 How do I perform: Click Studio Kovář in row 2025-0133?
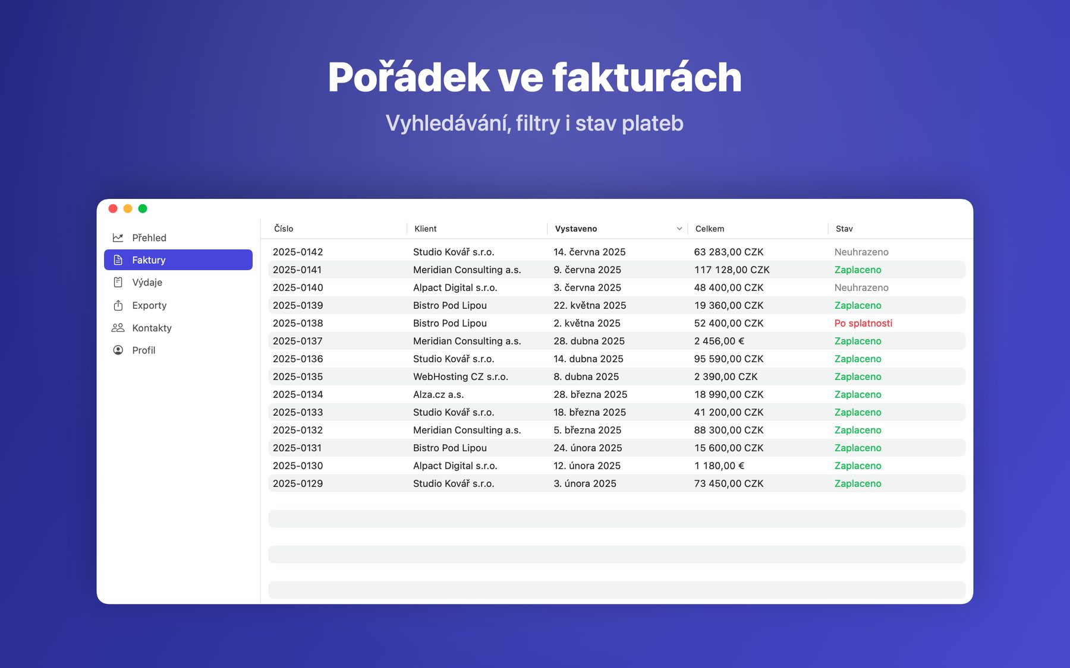click(454, 412)
